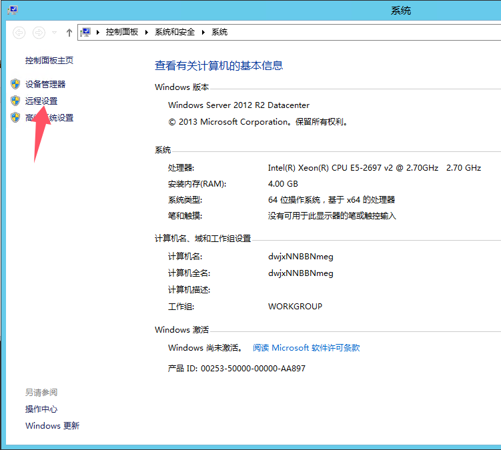
Task: Expand the chevron after 控制面板 breadcrumb
Action: click(x=147, y=32)
